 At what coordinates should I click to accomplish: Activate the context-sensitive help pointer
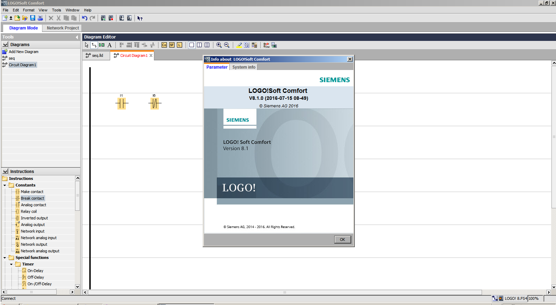pyautogui.click(x=140, y=18)
